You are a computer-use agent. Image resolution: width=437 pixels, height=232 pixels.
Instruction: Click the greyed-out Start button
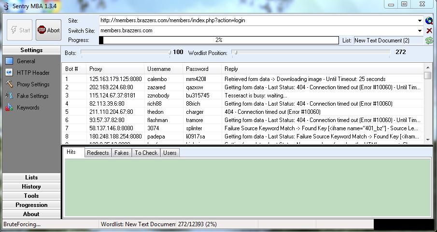pos(19,30)
